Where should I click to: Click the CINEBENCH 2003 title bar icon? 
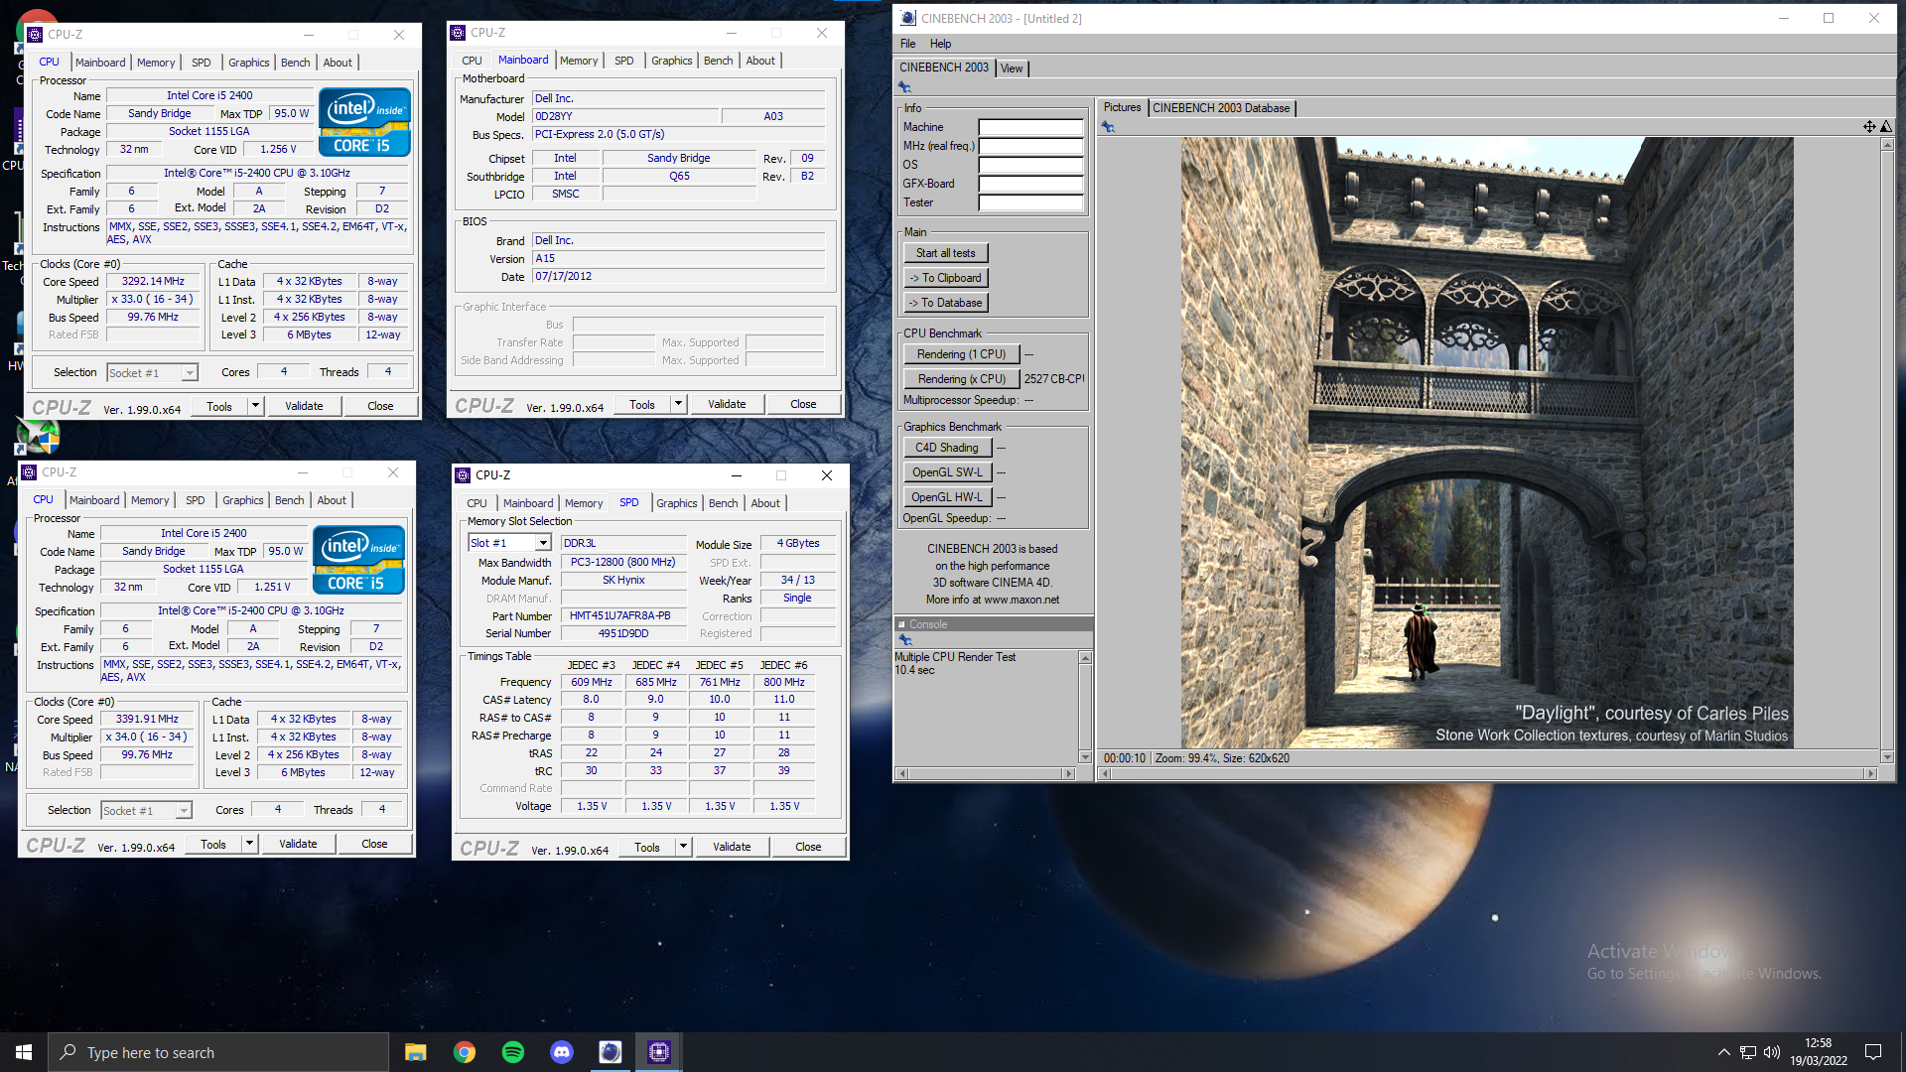[908, 18]
